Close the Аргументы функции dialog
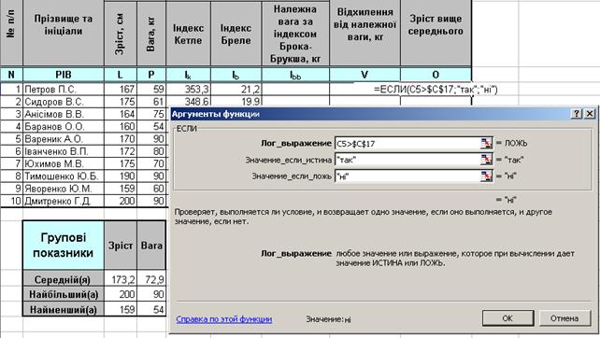The height and width of the screenshot is (338, 600). click(x=590, y=114)
